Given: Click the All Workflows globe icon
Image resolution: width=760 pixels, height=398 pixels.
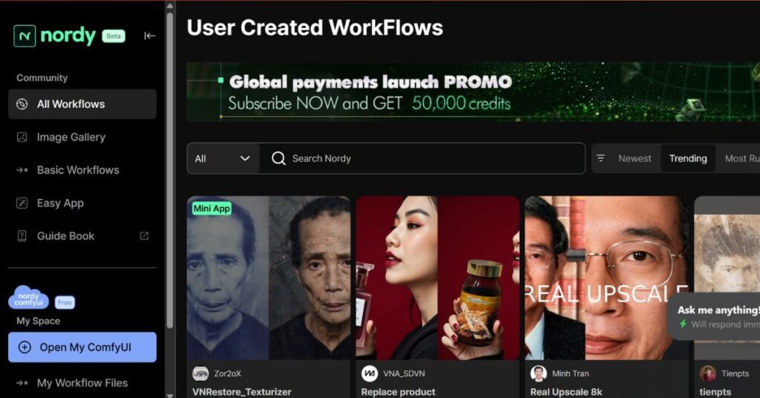Looking at the screenshot, I should point(22,104).
